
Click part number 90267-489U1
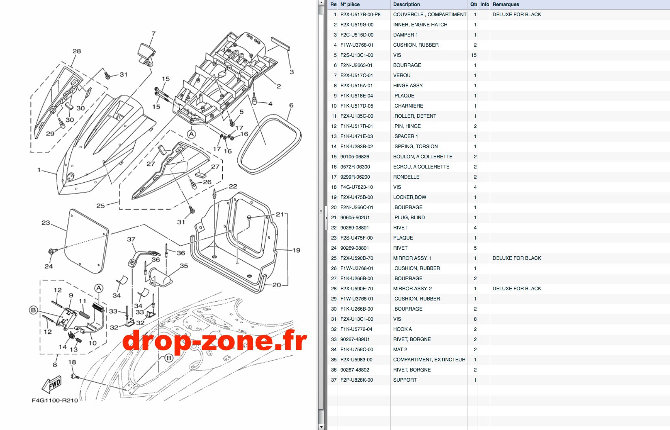tap(355, 339)
